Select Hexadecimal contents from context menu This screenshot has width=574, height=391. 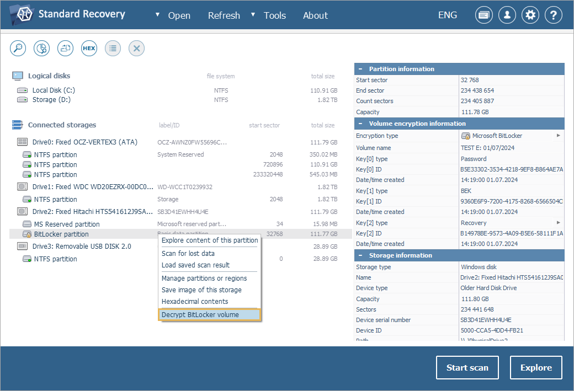coord(210,302)
